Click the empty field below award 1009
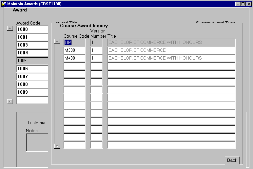The height and width of the screenshot is (169, 253). coord(32,100)
